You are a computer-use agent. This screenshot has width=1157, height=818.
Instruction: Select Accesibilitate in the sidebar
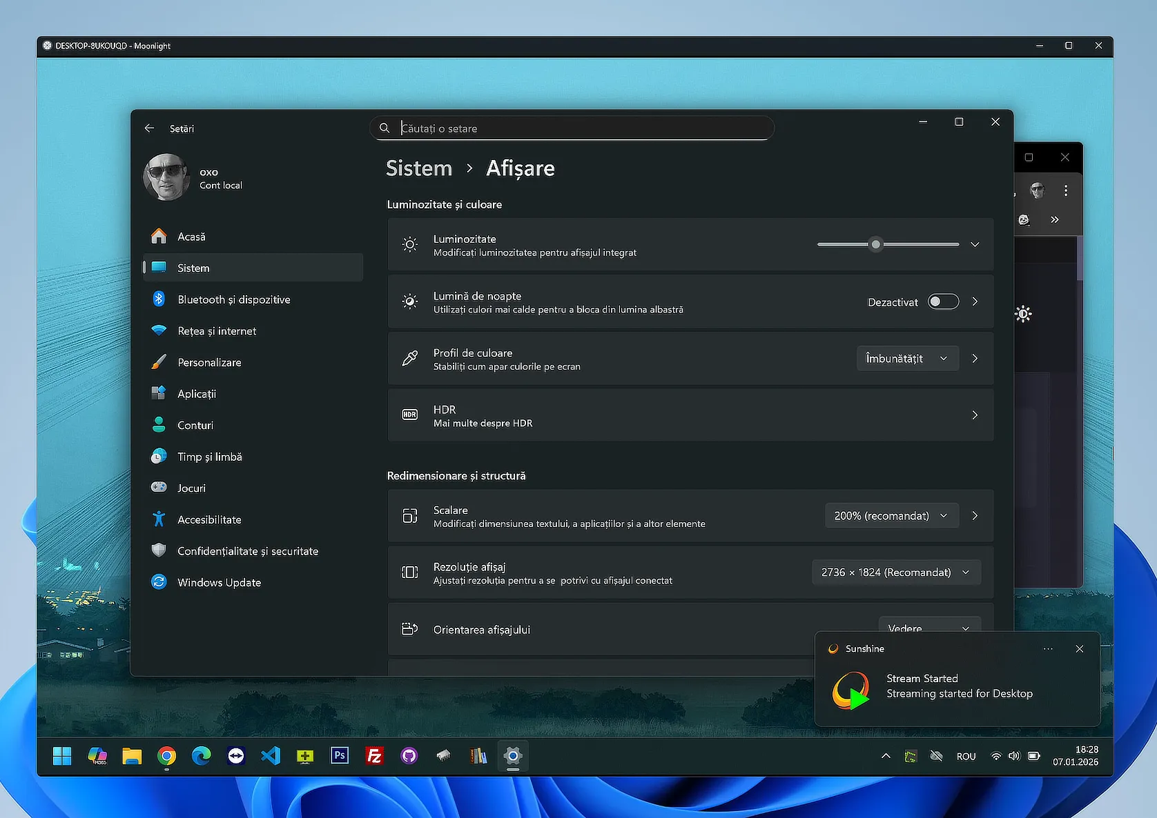[x=209, y=519]
